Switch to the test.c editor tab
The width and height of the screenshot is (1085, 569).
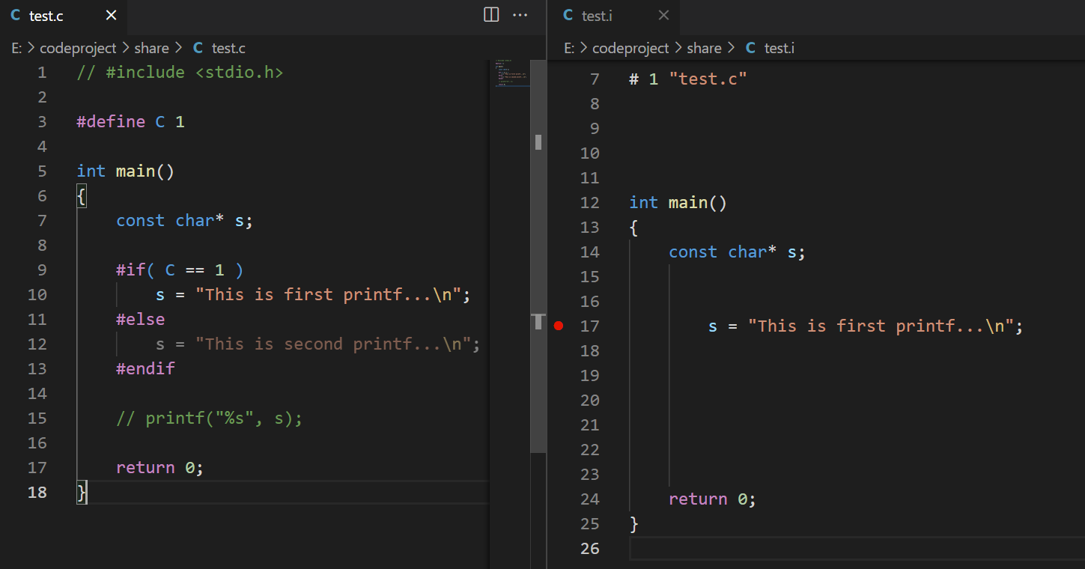[63, 16]
